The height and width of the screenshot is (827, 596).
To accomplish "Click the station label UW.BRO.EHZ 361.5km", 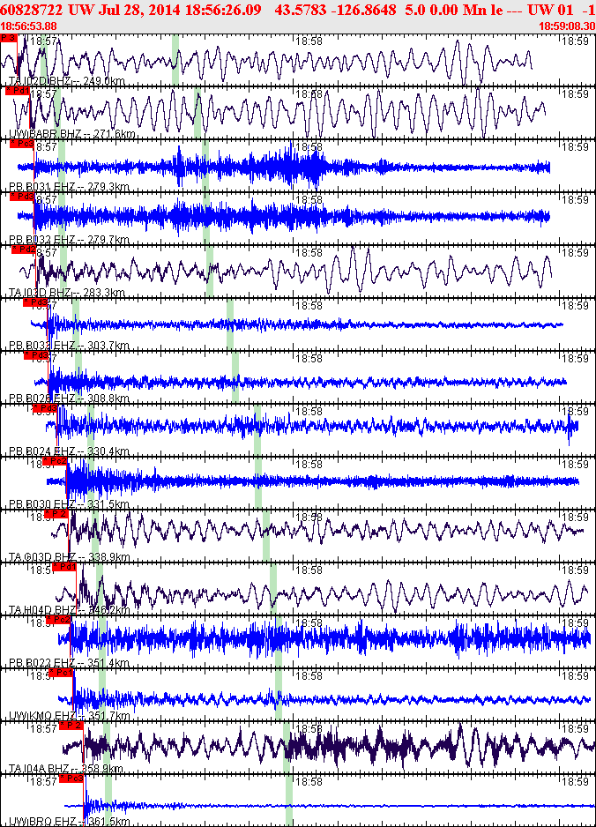I will click(x=69, y=822).
